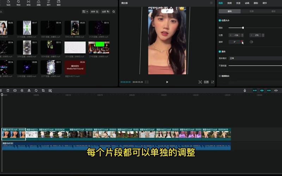This screenshot has height=176, width=282.
Task: Click the preview zoom focus icon below player
Action: point(200,82)
